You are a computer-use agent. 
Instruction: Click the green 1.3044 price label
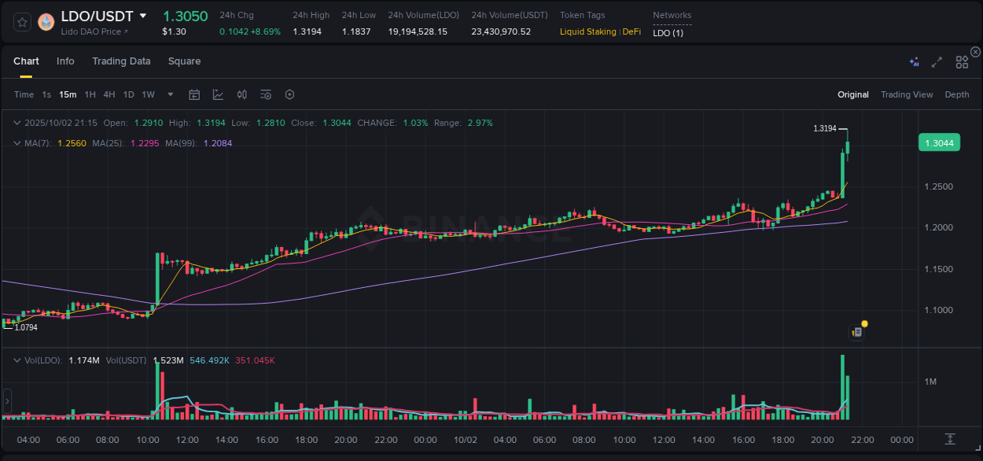pyautogui.click(x=941, y=143)
